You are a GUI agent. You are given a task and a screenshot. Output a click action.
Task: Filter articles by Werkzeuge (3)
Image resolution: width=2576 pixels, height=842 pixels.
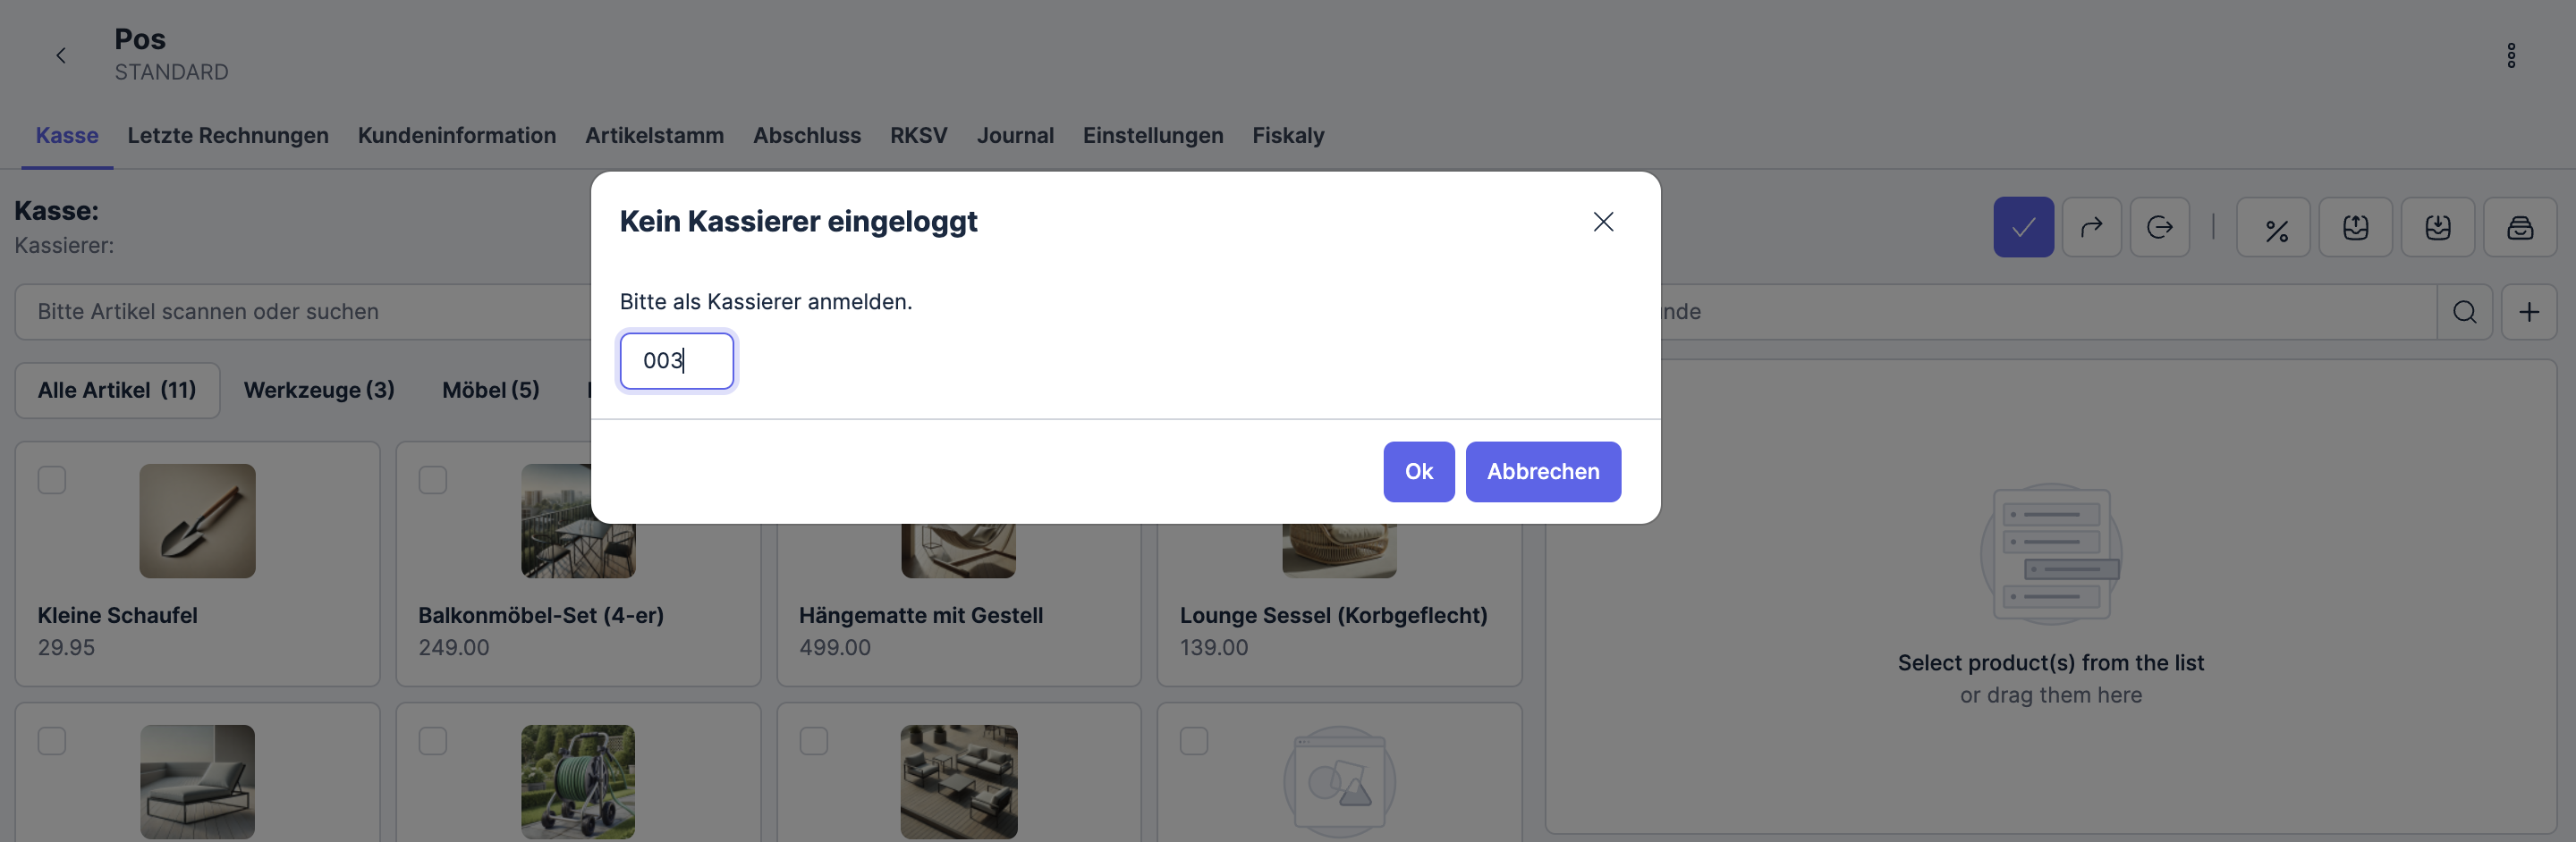click(x=319, y=390)
